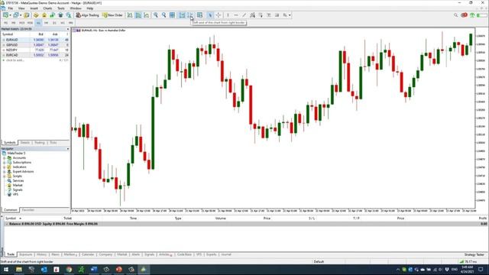This screenshot has height=275, width=489.
Task: Open the Tools menu
Action: [61, 8]
